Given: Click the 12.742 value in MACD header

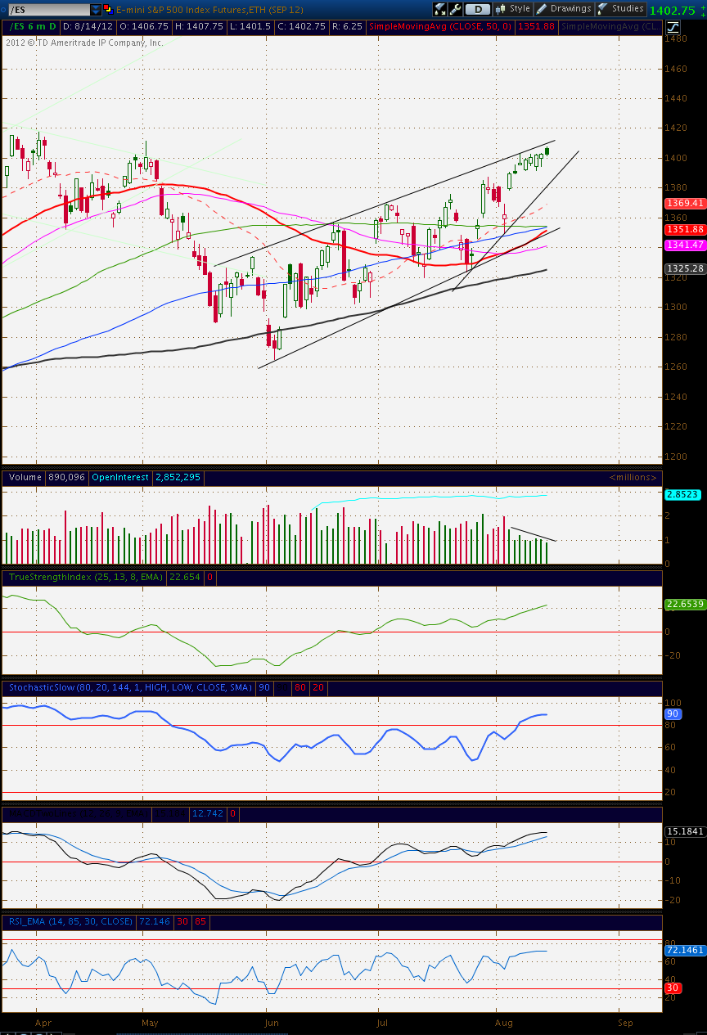Looking at the screenshot, I should [x=208, y=814].
